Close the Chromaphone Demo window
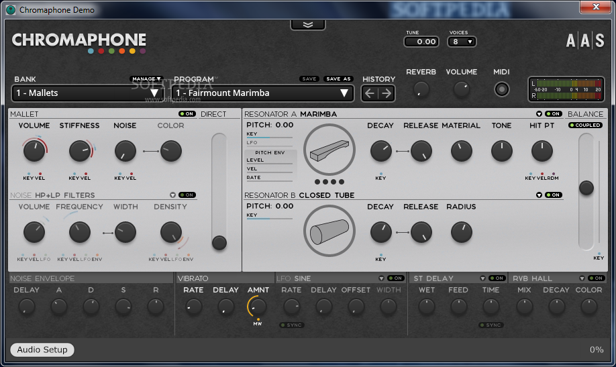This screenshot has width=616, height=367. [596, 7]
